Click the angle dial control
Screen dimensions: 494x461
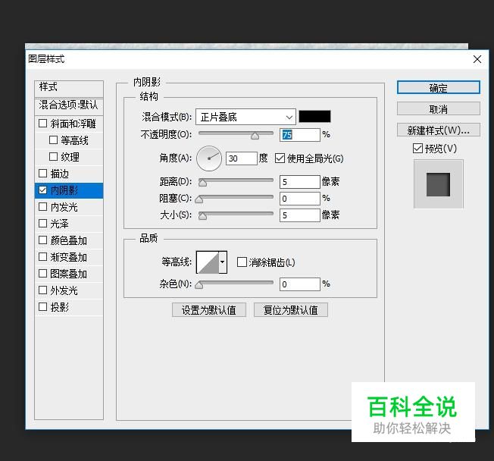tap(209, 158)
